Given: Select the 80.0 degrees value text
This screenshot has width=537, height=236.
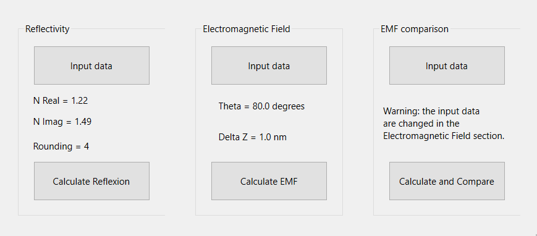Looking at the screenshot, I should click(279, 106).
